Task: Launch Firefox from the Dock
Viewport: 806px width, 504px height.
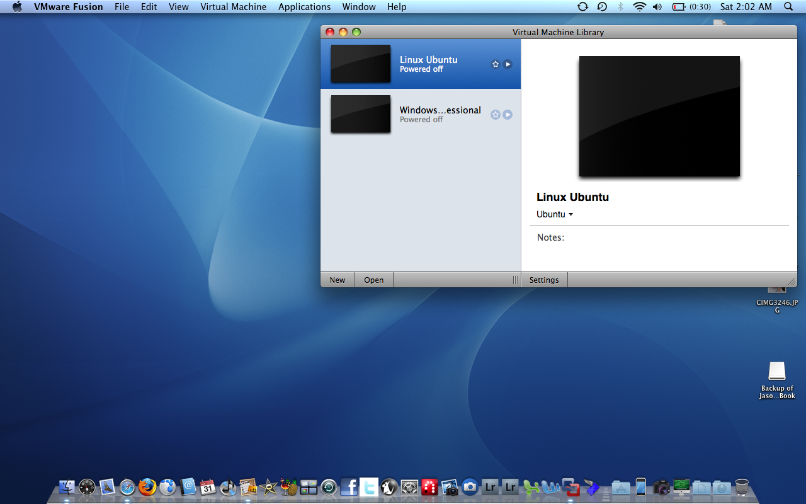Action: tap(147, 487)
